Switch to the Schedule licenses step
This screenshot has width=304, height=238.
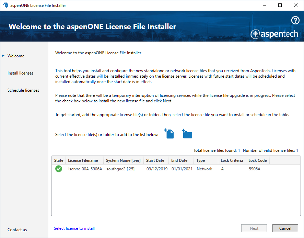(23, 90)
